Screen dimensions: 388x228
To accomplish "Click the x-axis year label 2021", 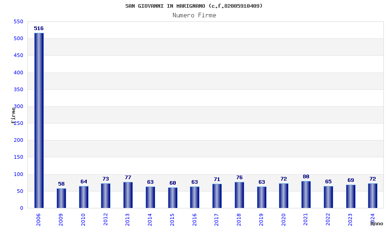I will pyautogui.click(x=305, y=220).
